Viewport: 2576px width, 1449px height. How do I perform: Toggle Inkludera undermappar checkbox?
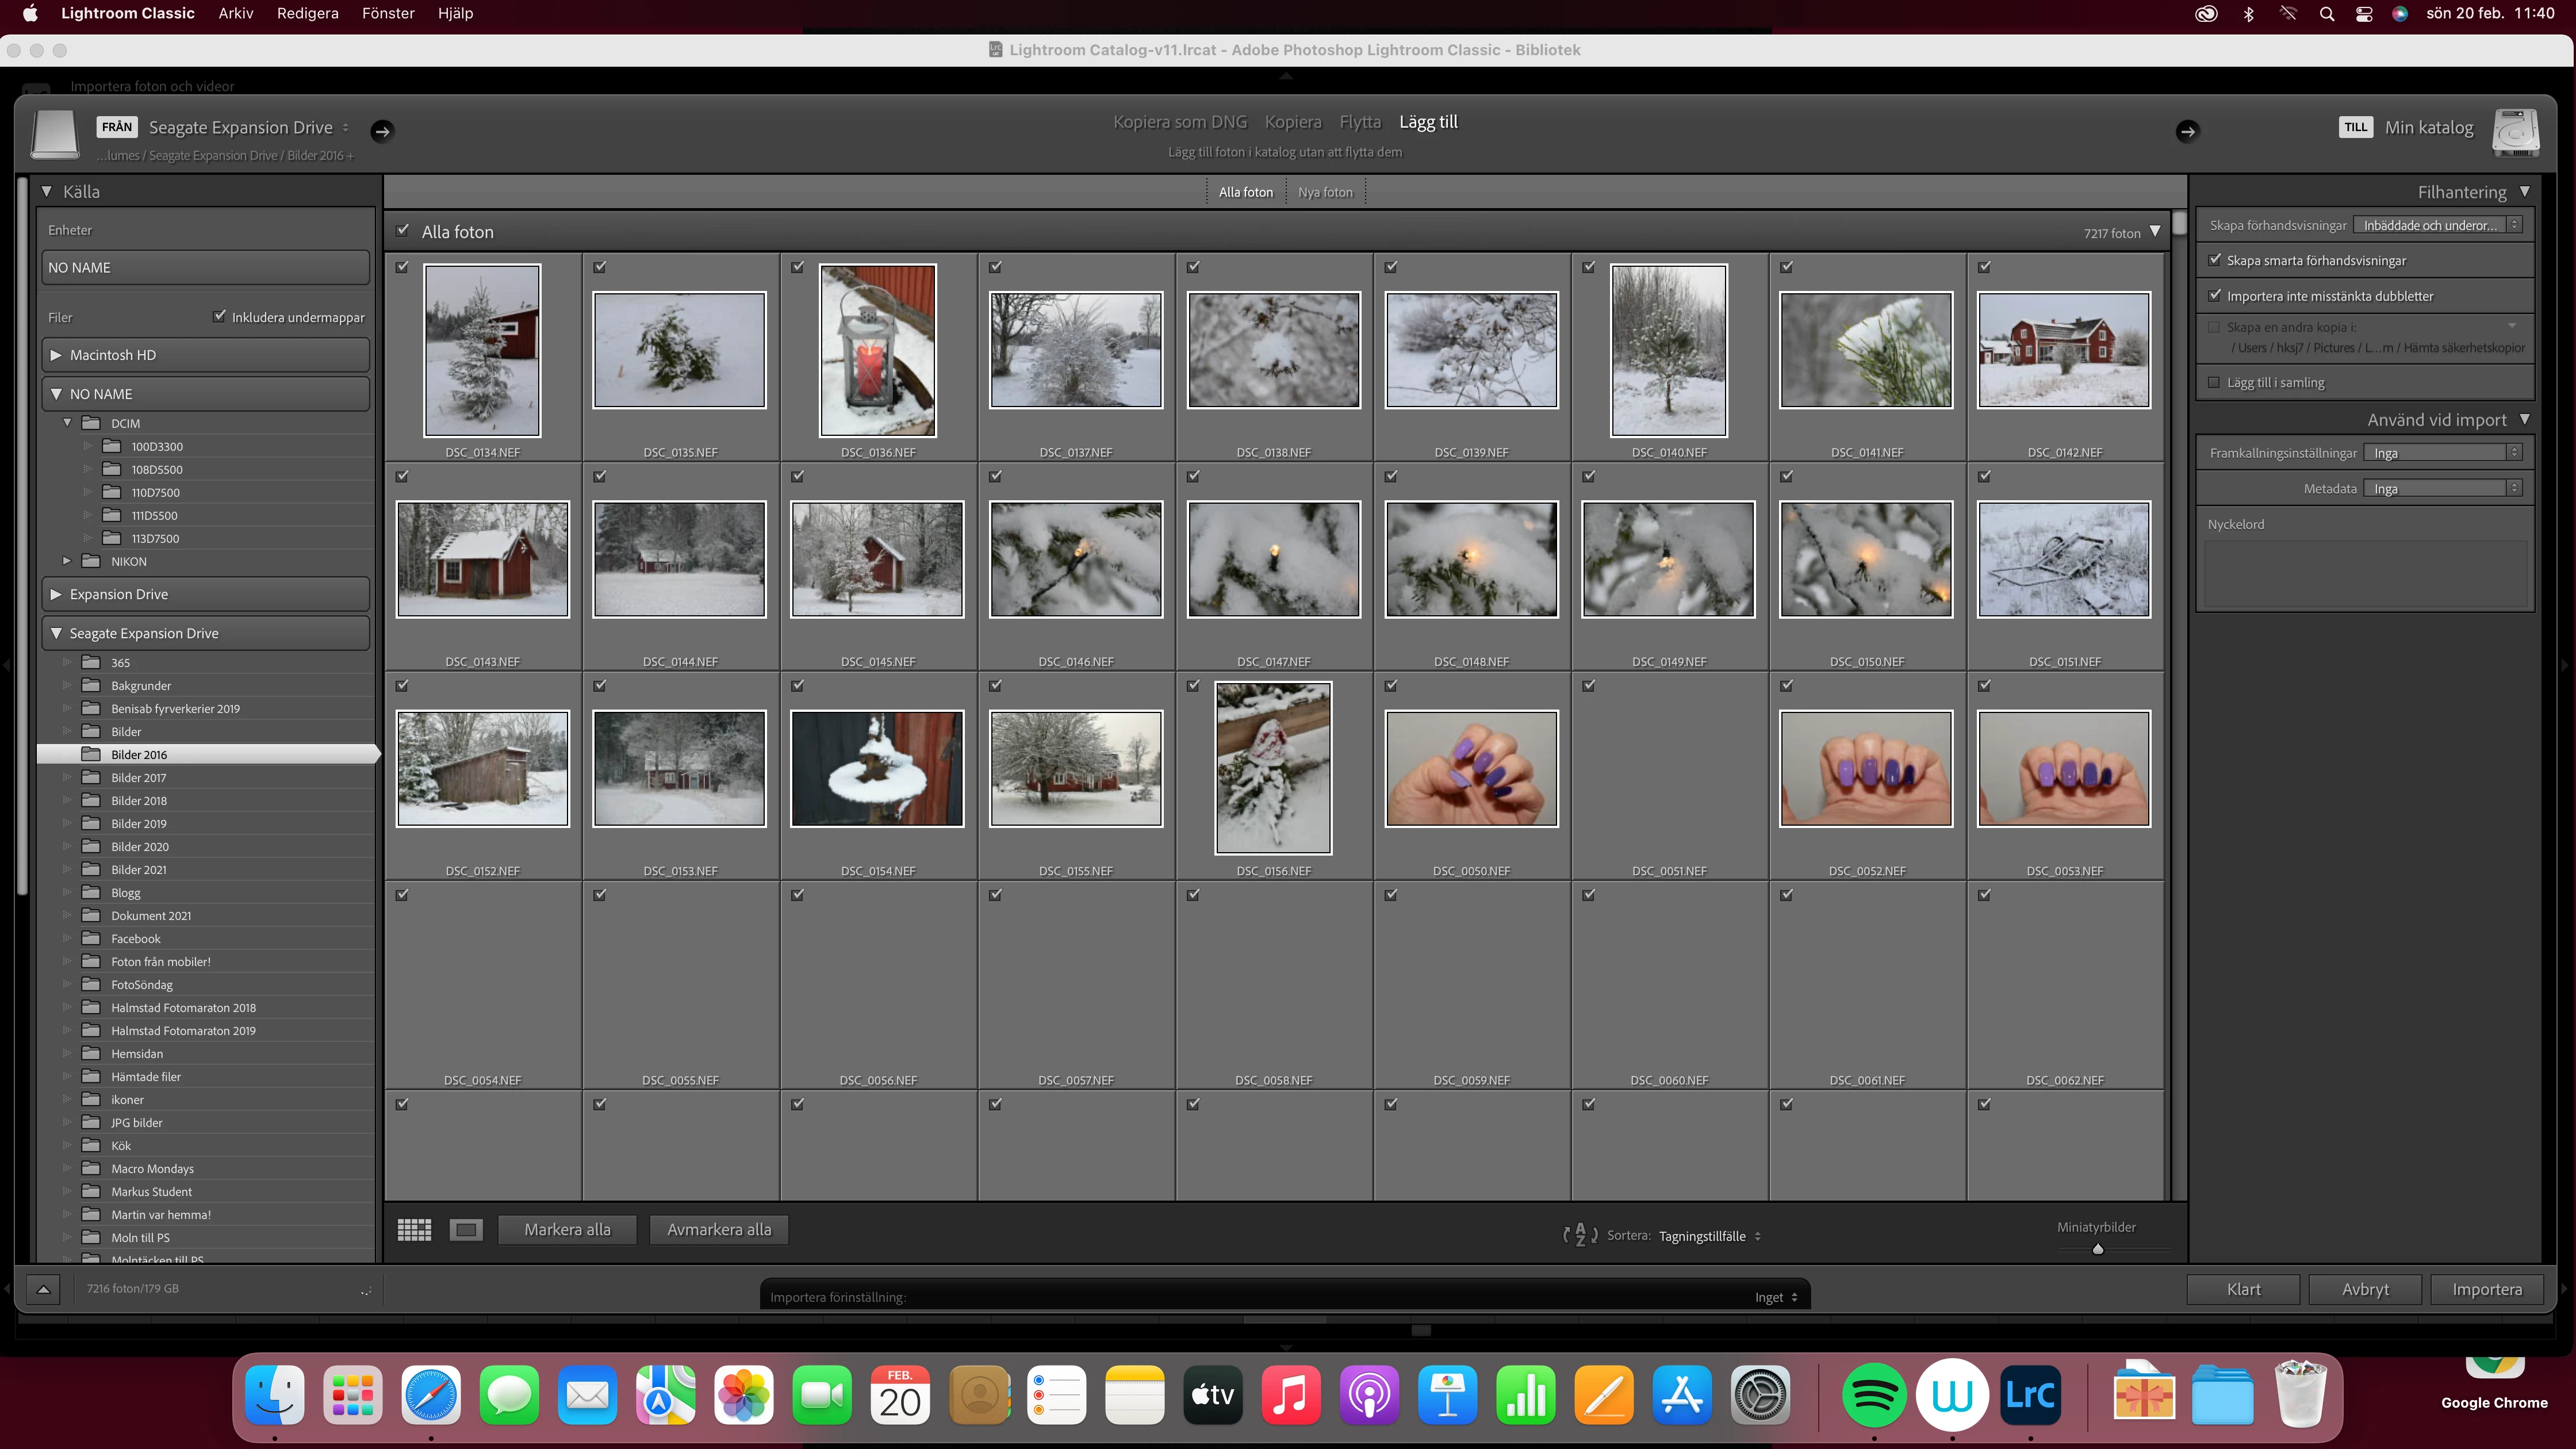(x=220, y=316)
